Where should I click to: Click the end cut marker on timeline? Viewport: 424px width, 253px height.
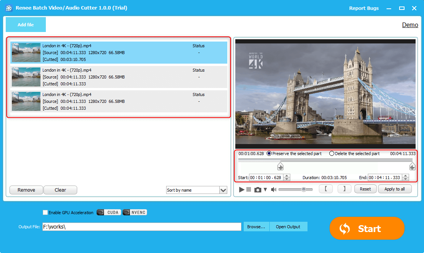412,167
